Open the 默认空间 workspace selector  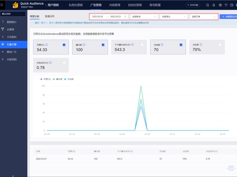pyautogui.click(x=13, y=14)
